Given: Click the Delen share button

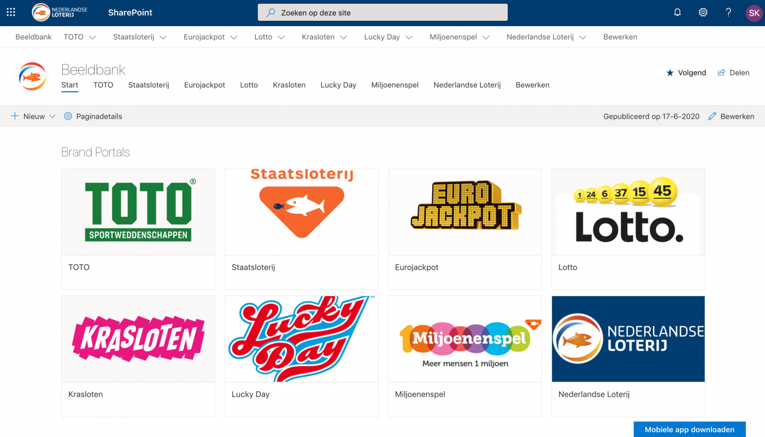Looking at the screenshot, I should [x=733, y=73].
